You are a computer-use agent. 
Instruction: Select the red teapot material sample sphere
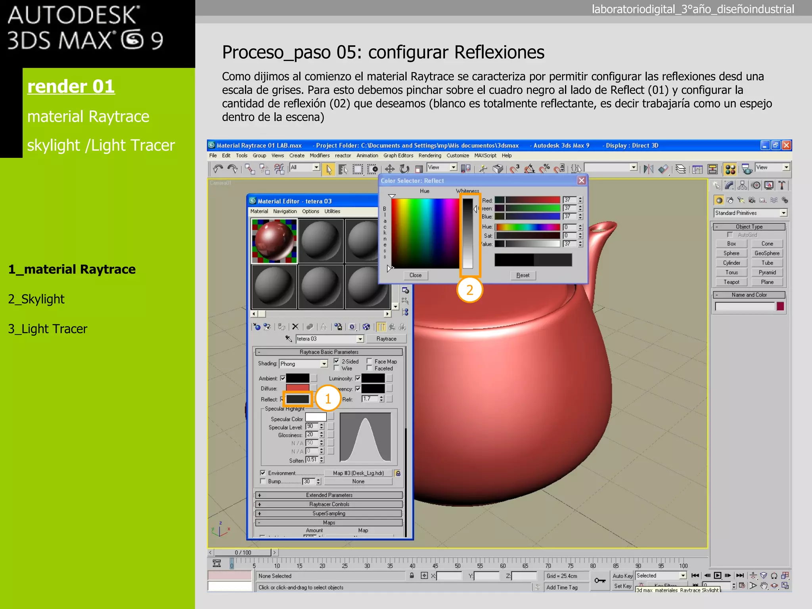tap(274, 241)
